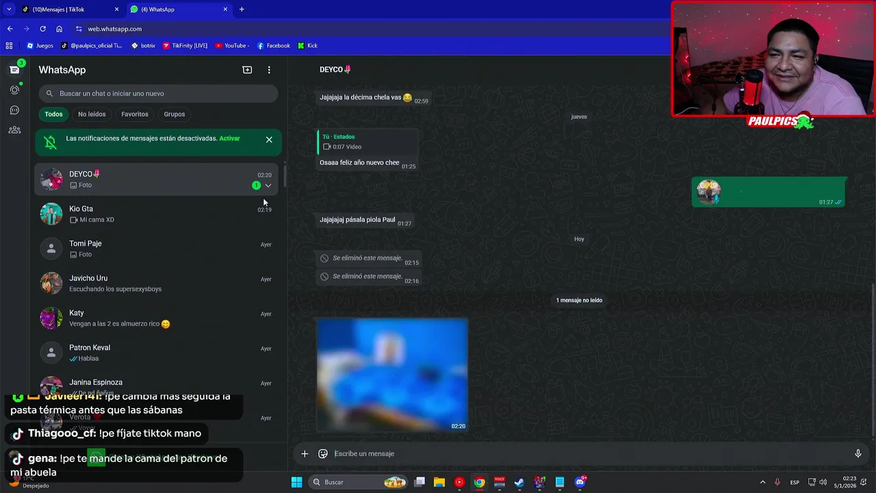This screenshot has width=876, height=493.
Task: View site information icon in address bar
Action: (79, 29)
